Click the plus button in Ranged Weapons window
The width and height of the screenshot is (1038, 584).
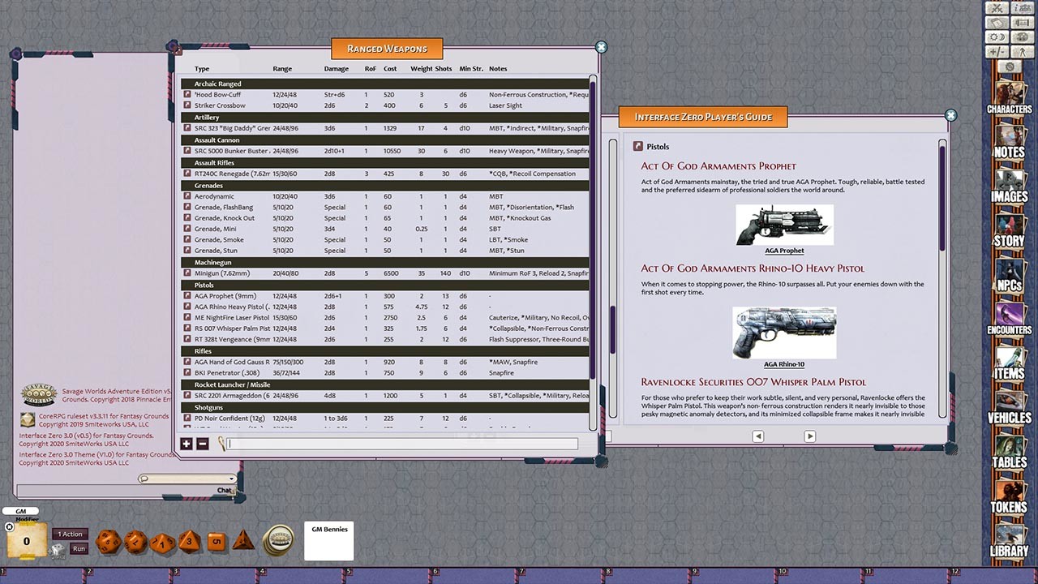tap(186, 444)
